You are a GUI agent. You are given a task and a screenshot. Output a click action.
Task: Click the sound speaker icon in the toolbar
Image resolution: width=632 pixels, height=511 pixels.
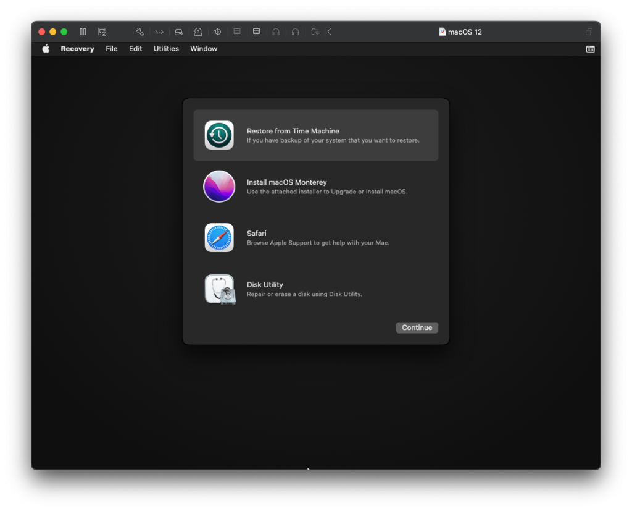[217, 32]
